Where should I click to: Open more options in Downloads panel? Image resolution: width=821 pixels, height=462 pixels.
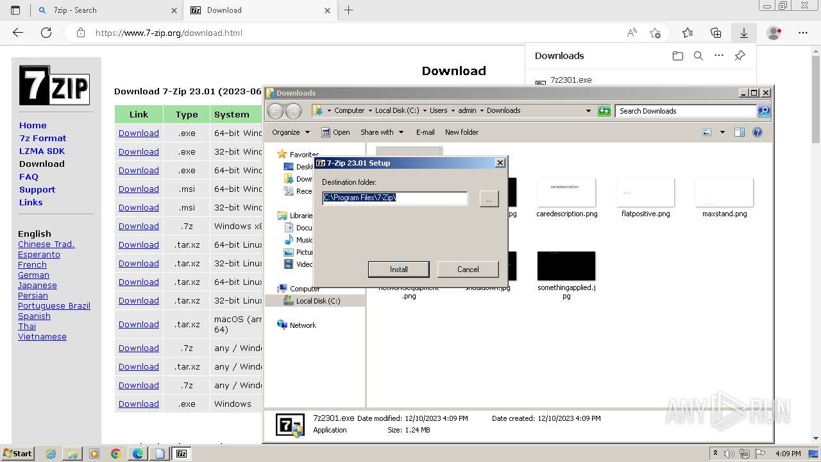coord(719,56)
